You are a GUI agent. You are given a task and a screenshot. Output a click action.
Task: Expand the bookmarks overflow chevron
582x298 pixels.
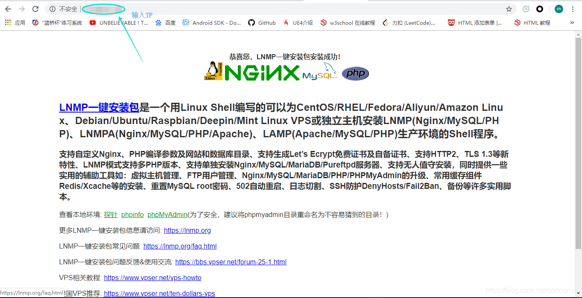572,23
